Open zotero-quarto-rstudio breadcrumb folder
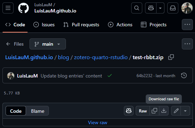This screenshot has height=128, width=195. [101, 57]
